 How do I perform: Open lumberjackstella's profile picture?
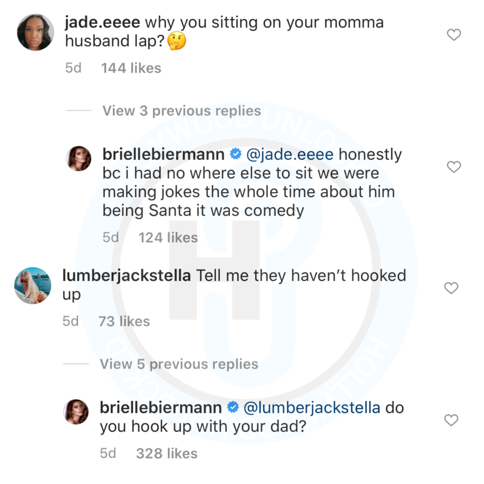(32, 285)
